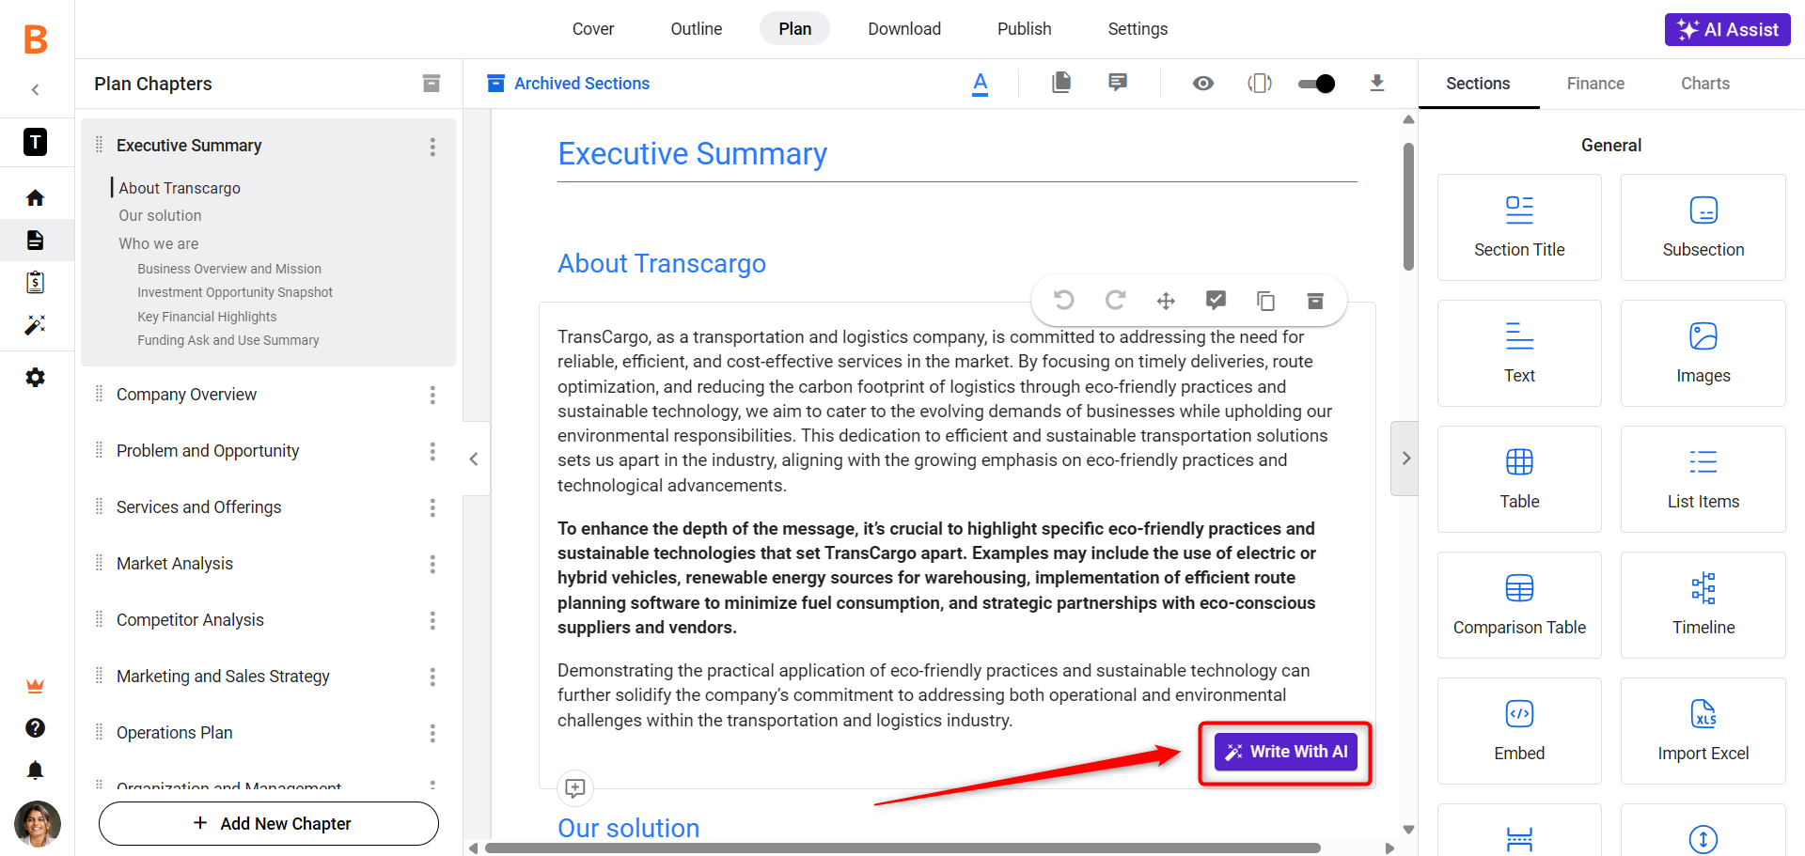Open Executive Summary chapter options menu
This screenshot has width=1805, height=856.
pos(432,147)
